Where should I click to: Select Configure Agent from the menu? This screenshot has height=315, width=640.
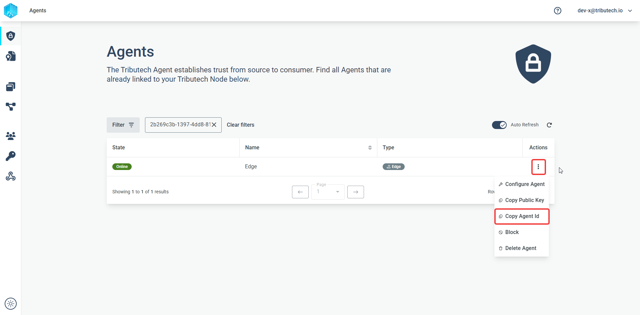tap(522, 184)
